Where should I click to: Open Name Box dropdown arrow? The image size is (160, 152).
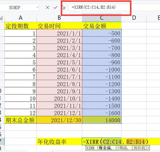(37, 8)
